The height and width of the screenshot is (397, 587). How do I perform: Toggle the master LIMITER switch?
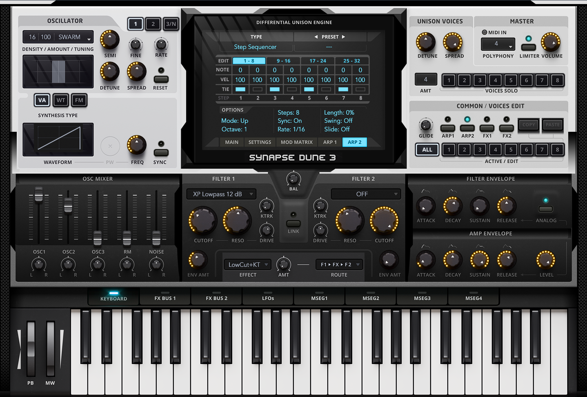click(529, 48)
